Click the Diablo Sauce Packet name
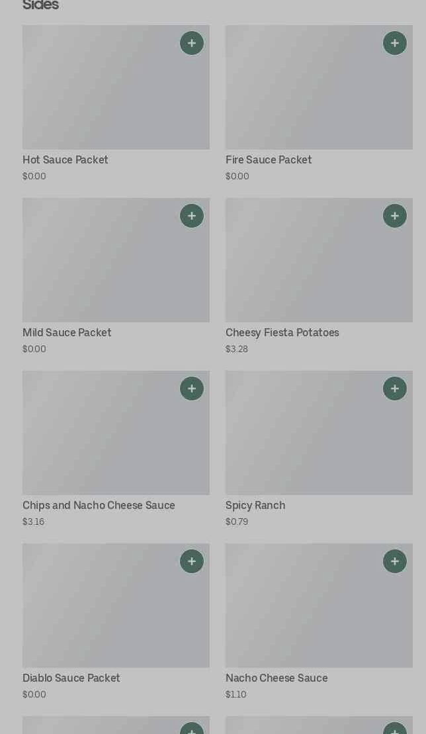This screenshot has width=426, height=734. tap(71, 678)
